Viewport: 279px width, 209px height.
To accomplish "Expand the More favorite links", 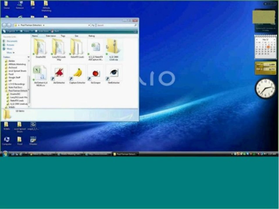I will [x=10, y=53].
